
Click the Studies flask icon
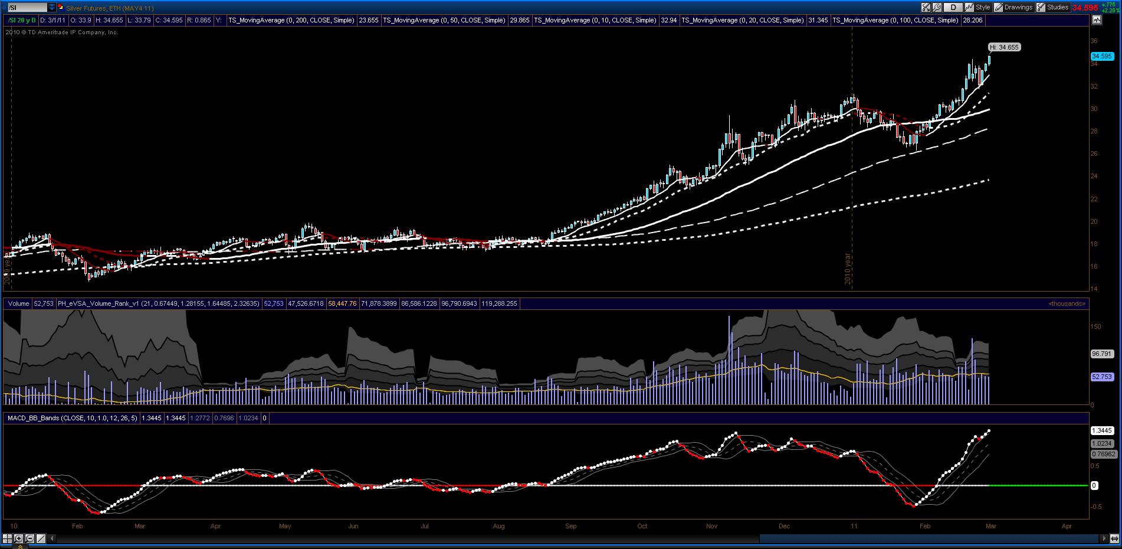[x=1041, y=8]
